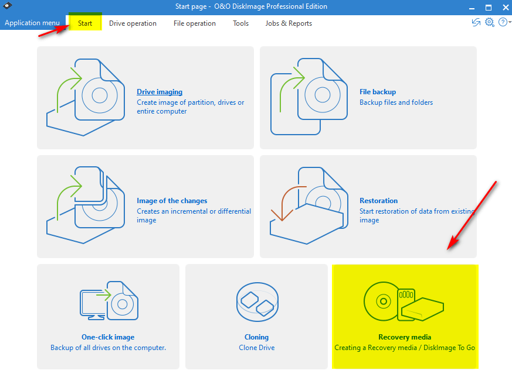Click 'Creating a Recovery media / DiskImage To Go'
The image size is (512, 384).
[x=405, y=348]
